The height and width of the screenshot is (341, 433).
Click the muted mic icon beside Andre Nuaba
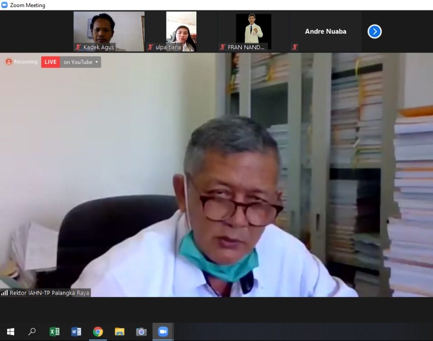295,47
